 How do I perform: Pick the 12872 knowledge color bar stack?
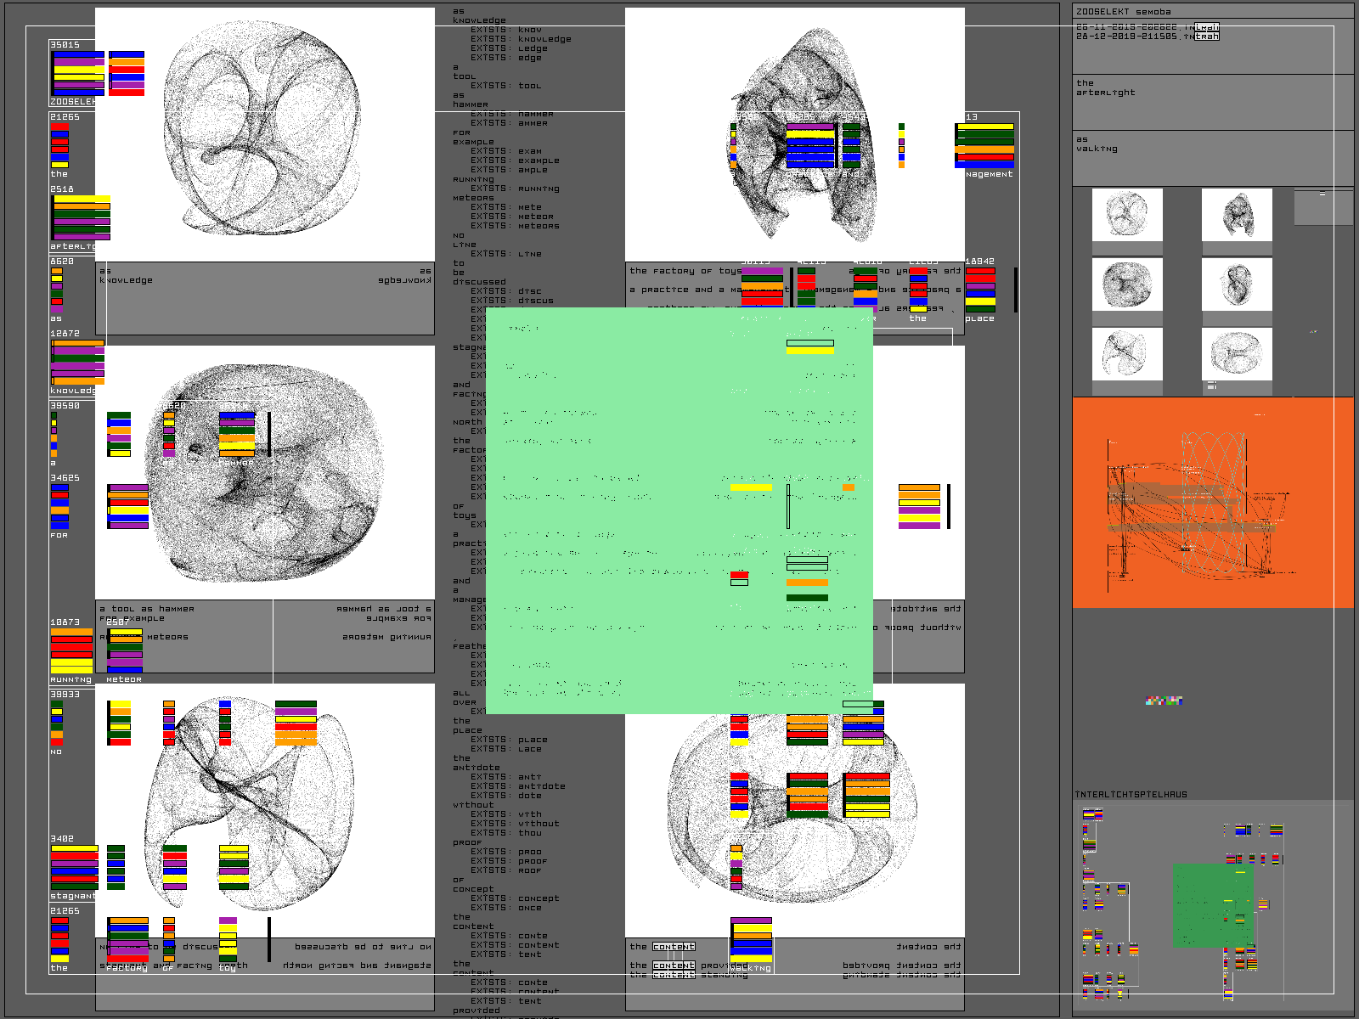coord(77,363)
